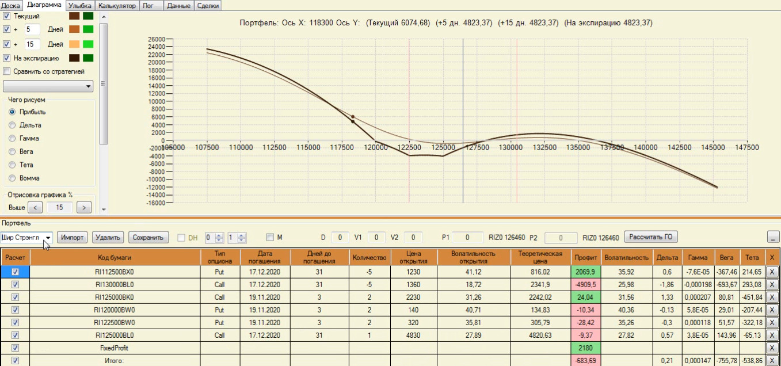Click the V2 input field
This screenshot has height=366, width=781.
click(x=413, y=237)
